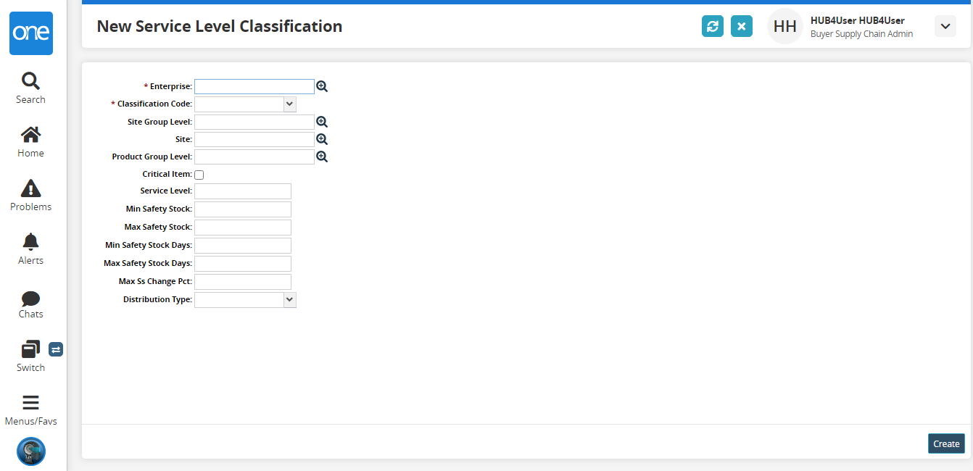Open Search from the sidebar

point(30,88)
